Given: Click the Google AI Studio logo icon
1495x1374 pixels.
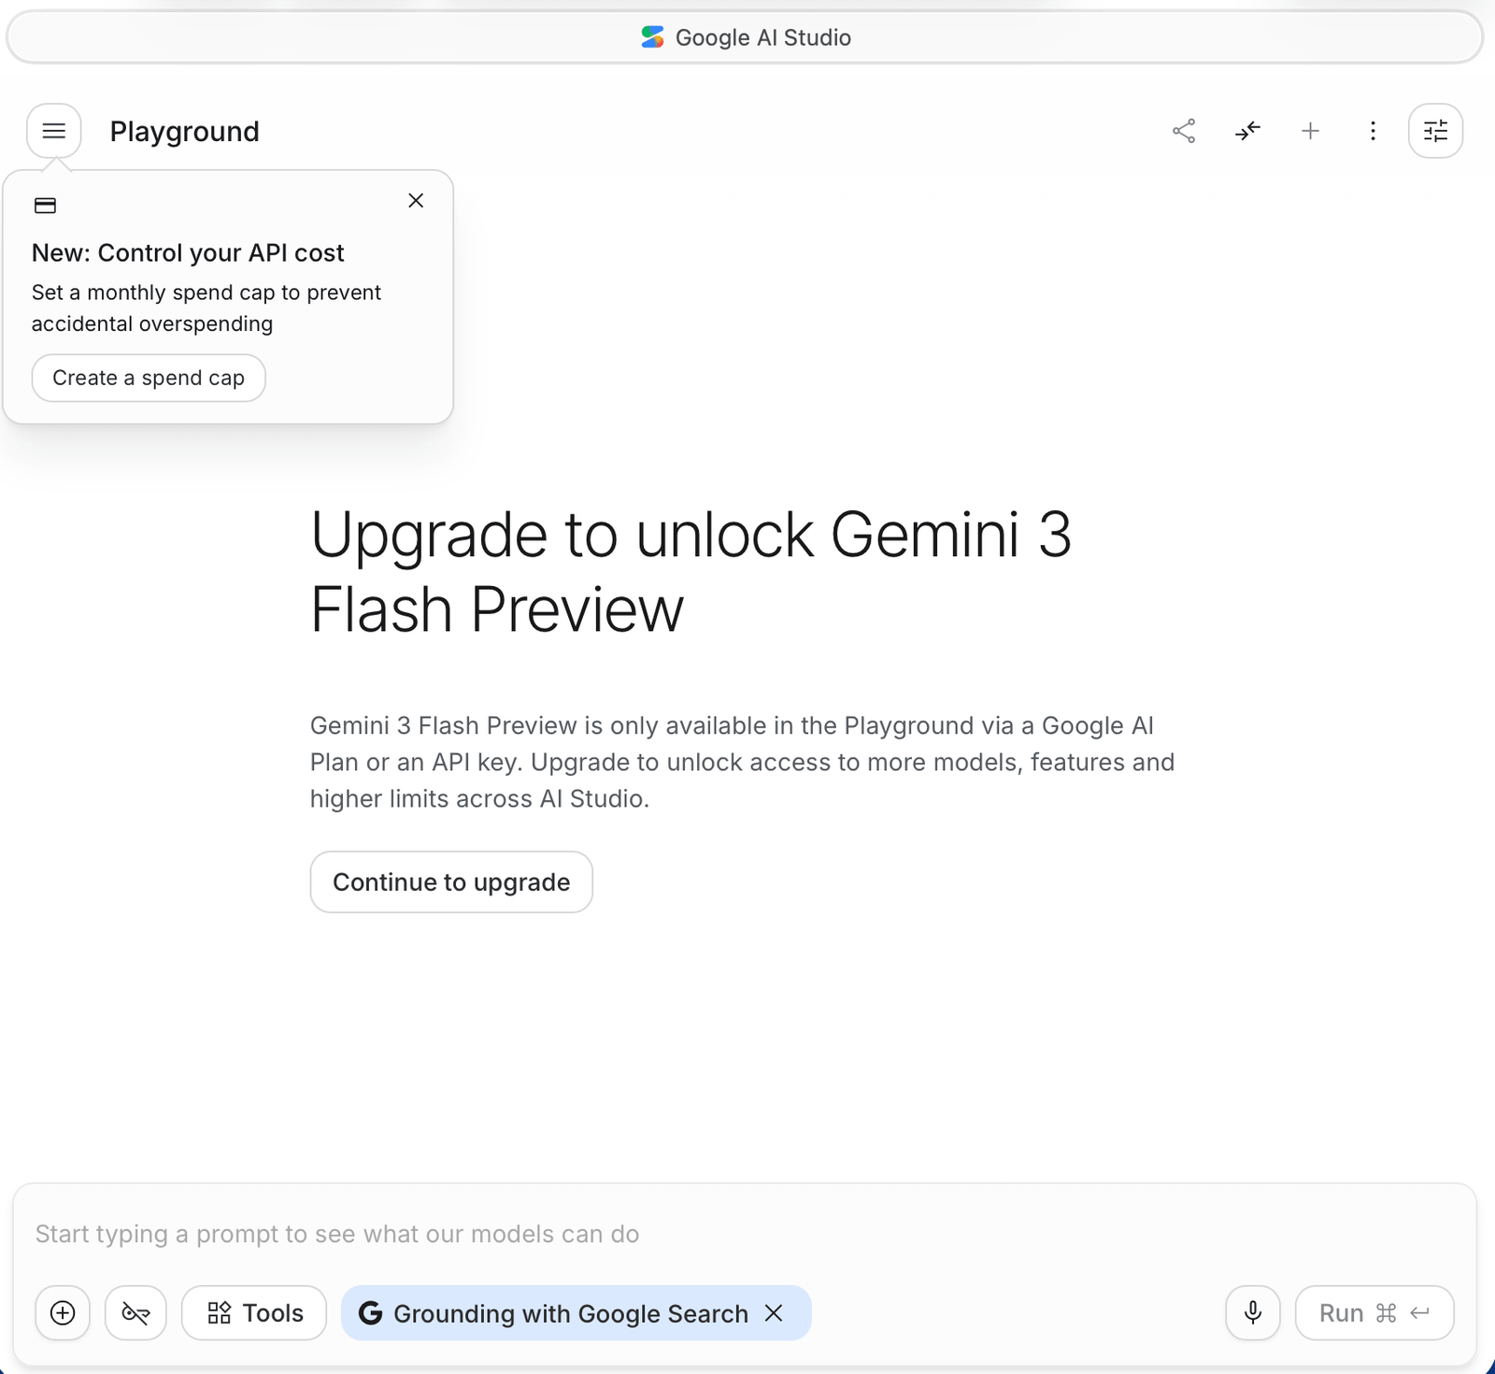Looking at the screenshot, I should coord(652,37).
